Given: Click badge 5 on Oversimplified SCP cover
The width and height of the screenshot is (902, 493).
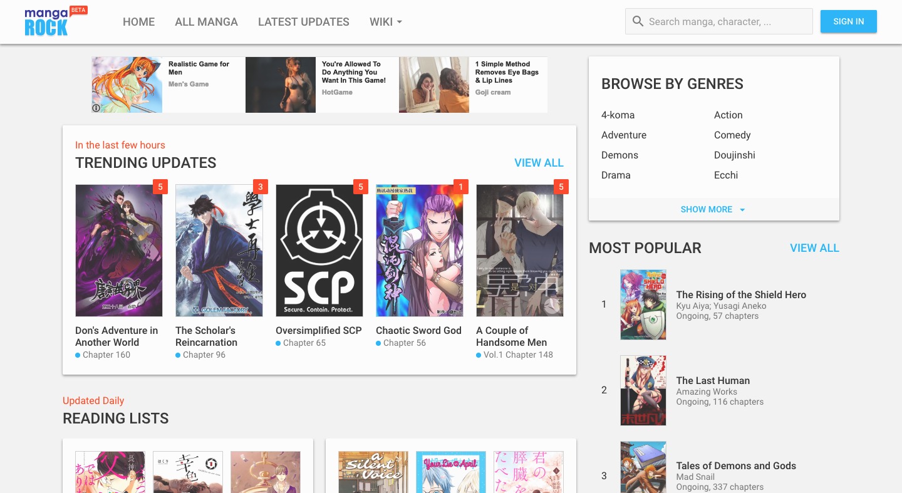Looking at the screenshot, I should click(361, 187).
